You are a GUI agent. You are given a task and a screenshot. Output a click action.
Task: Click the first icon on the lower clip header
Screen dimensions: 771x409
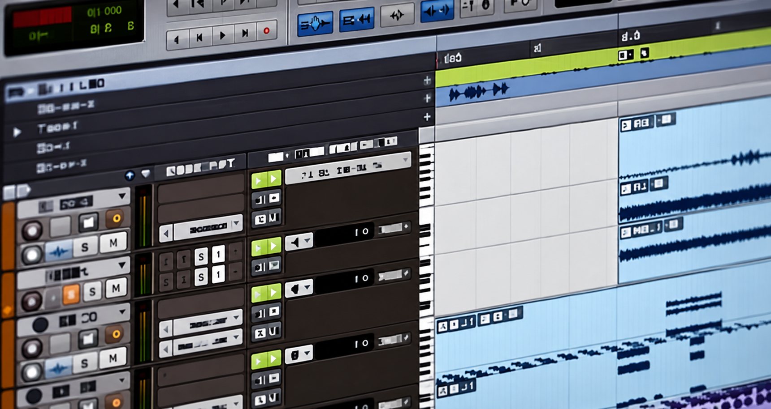[443, 327]
